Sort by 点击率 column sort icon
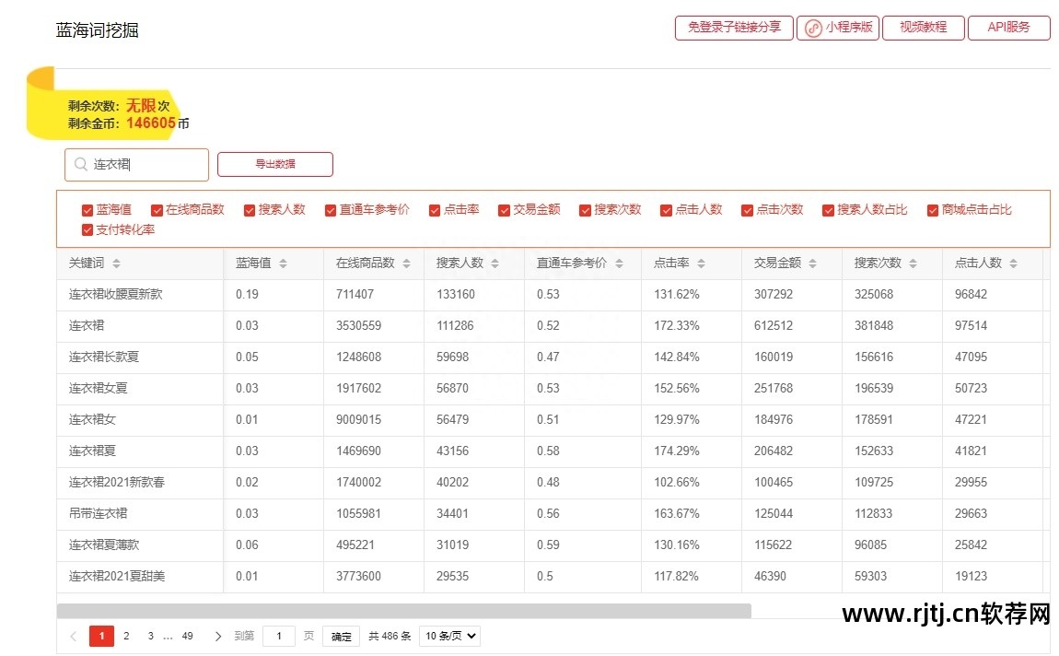Viewport: 1059px width, 656px height. point(701,264)
